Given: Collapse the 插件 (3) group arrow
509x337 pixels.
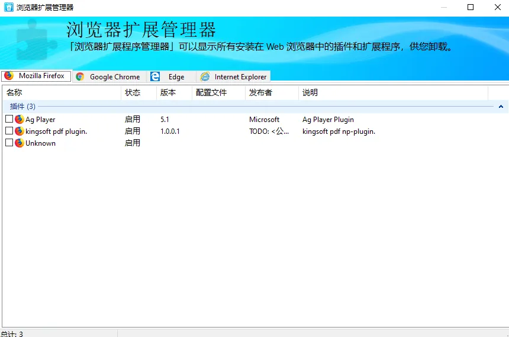Looking at the screenshot, I should [x=501, y=107].
